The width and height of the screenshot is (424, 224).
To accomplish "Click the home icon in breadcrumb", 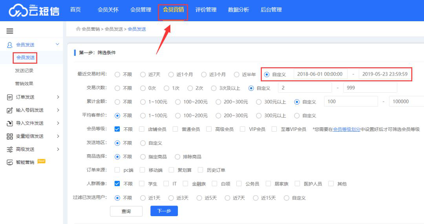I will tap(78, 29).
